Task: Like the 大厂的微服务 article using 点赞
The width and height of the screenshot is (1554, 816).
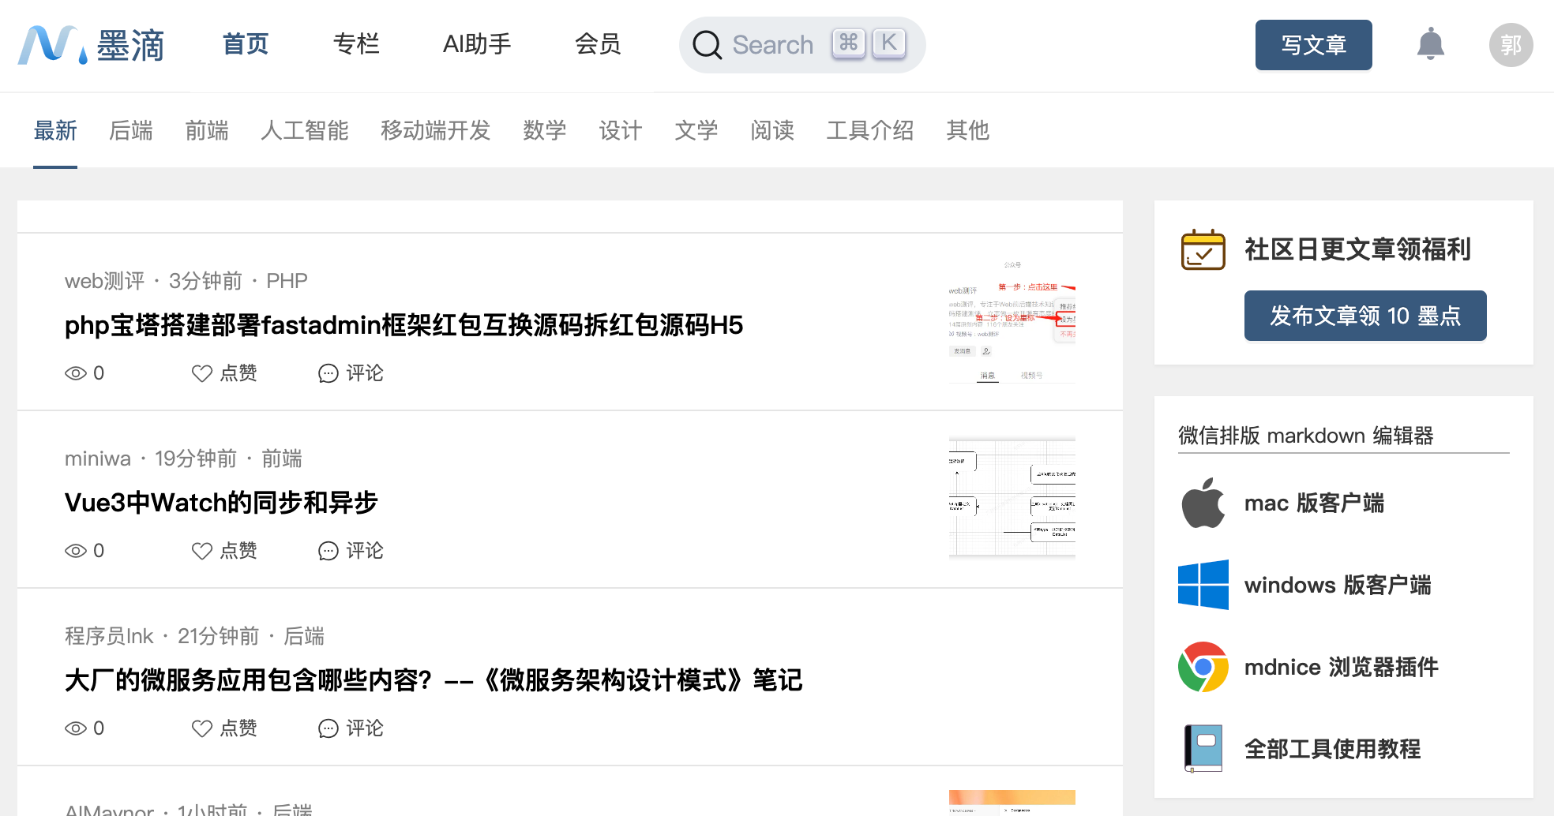Action: click(x=225, y=728)
